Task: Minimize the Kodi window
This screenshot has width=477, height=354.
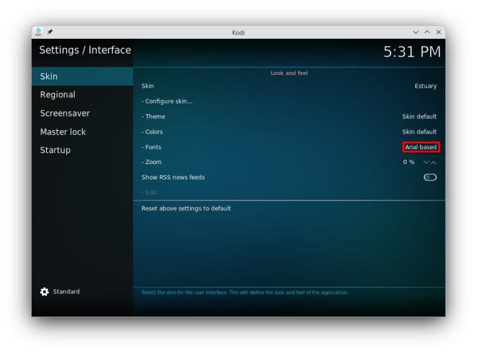Action: pyautogui.click(x=415, y=32)
